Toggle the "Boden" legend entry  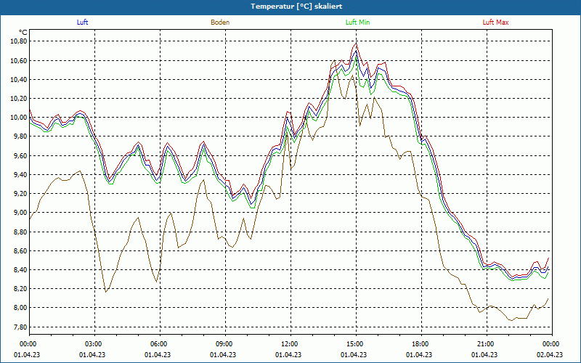point(220,23)
